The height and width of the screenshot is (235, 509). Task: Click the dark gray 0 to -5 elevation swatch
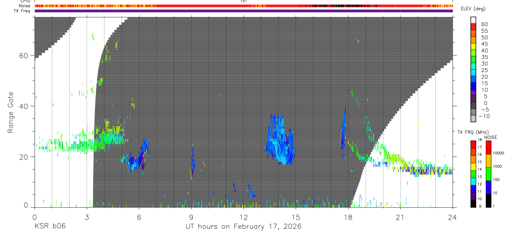coord(473,106)
